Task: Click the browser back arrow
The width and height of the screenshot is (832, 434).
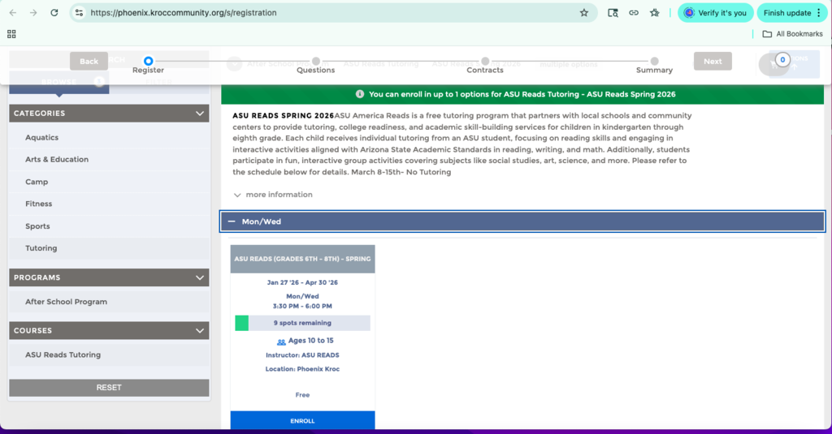Action: (x=13, y=13)
